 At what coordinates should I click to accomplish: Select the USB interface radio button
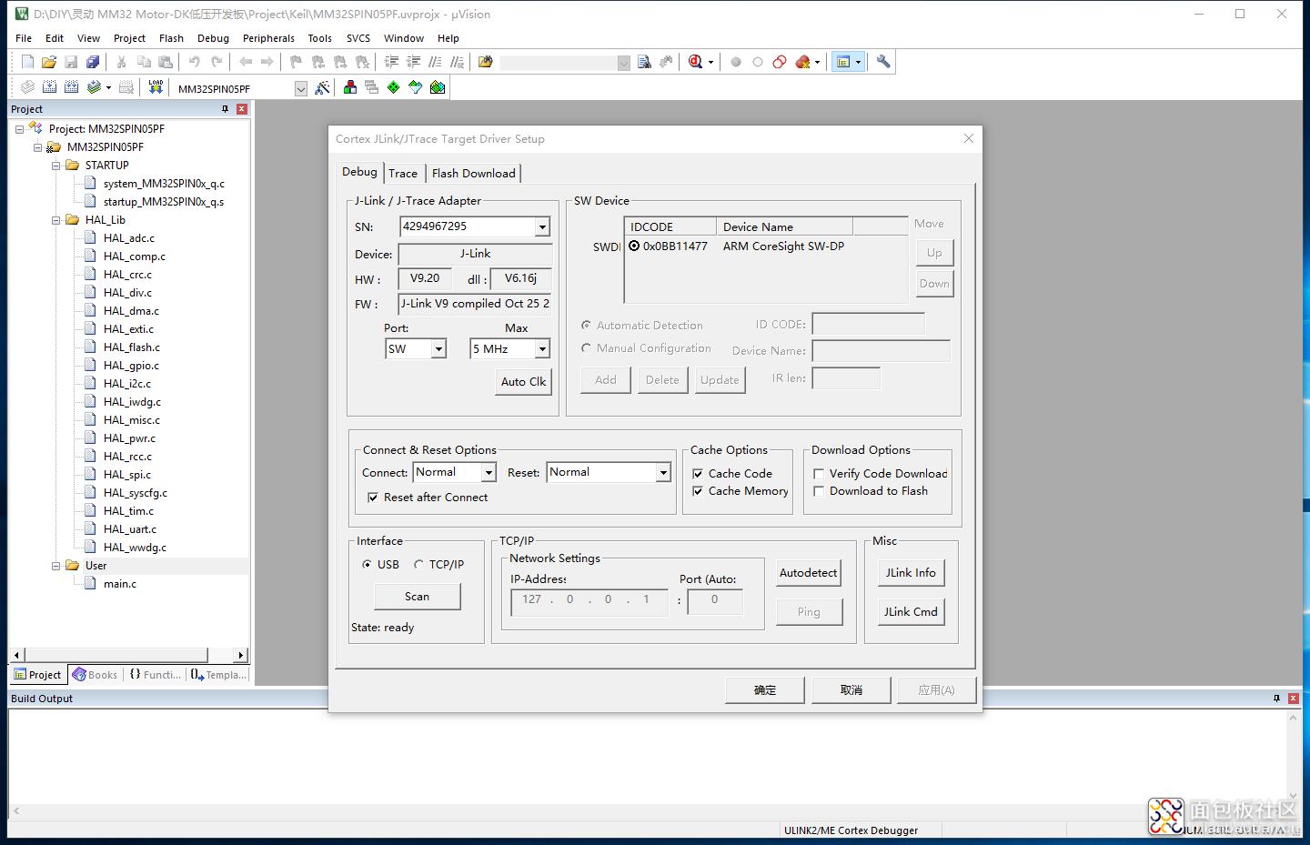(368, 564)
